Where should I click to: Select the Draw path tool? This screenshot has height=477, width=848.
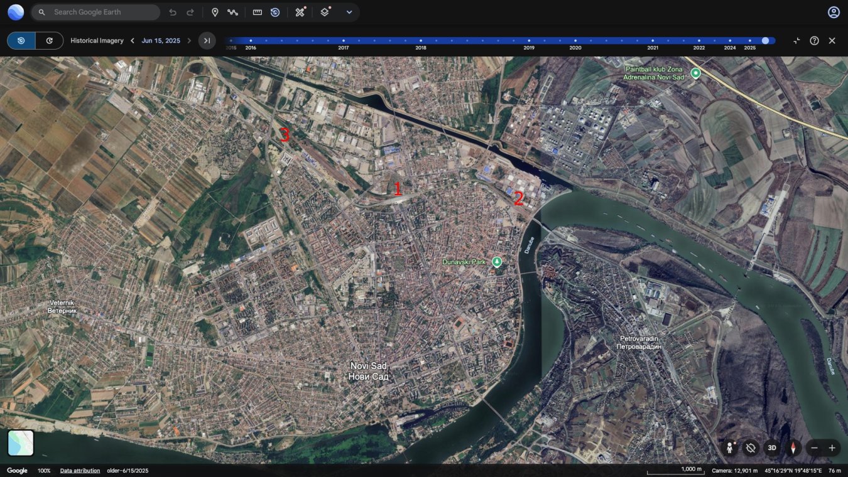(233, 13)
